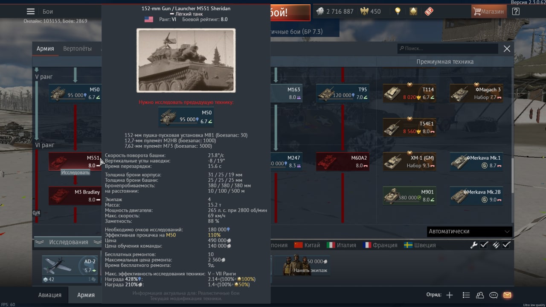Open the contacts friends icon

[x=480, y=295]
